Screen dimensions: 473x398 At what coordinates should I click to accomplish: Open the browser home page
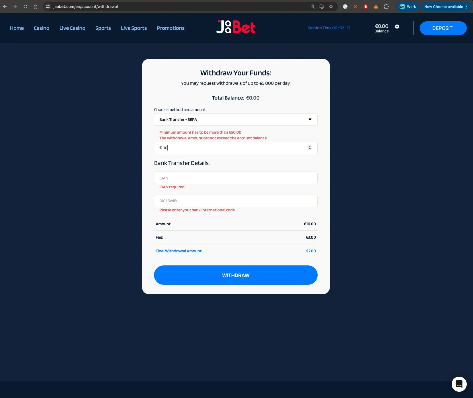pos(36,7)
